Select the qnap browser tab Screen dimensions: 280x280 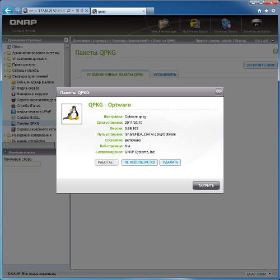pyautogui.click(x=119, y=11)
